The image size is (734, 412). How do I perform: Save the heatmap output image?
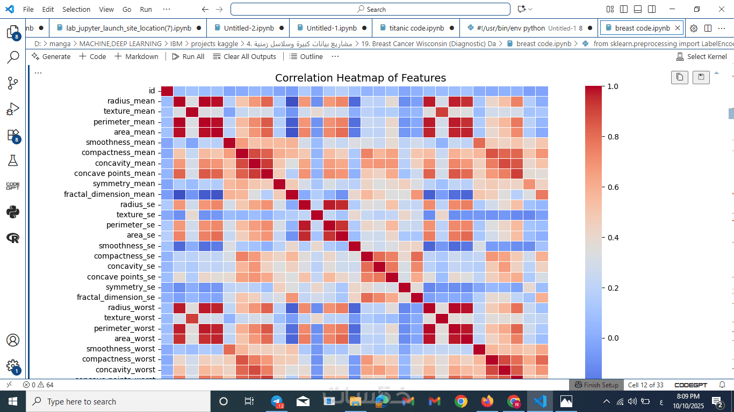click(x=701, y=77)
